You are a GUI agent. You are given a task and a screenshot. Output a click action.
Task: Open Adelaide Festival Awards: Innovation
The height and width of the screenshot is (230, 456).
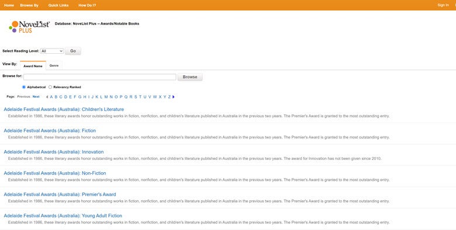(x=54, y=152)
